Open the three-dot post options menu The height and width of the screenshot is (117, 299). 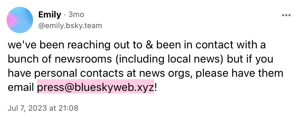click(x=286, y=15)
